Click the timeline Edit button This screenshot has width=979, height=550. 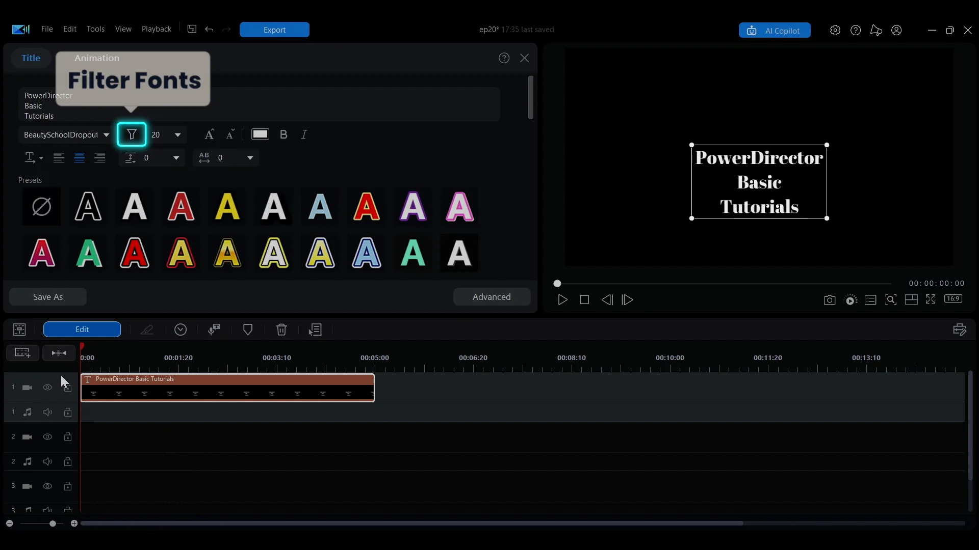pos(82,329)
